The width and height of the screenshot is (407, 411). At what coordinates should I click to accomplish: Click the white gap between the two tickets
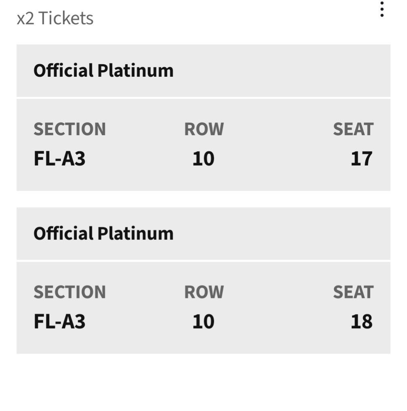[x=203, y=199]
